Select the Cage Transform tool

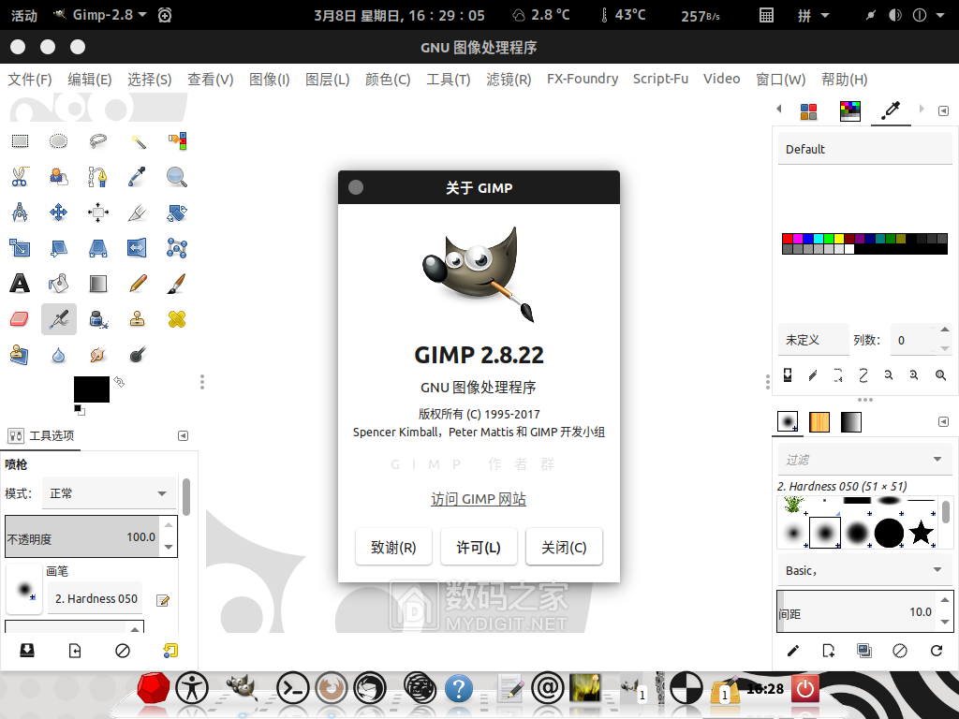tap(177, 247)
